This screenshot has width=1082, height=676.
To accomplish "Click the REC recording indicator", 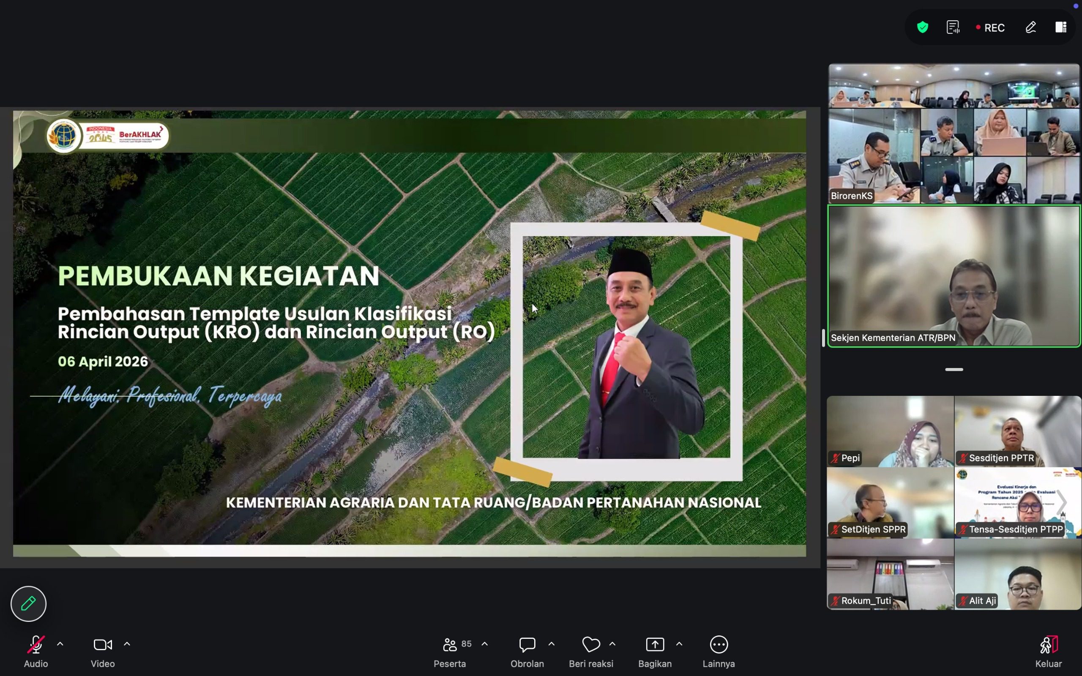I will [990, 28].
